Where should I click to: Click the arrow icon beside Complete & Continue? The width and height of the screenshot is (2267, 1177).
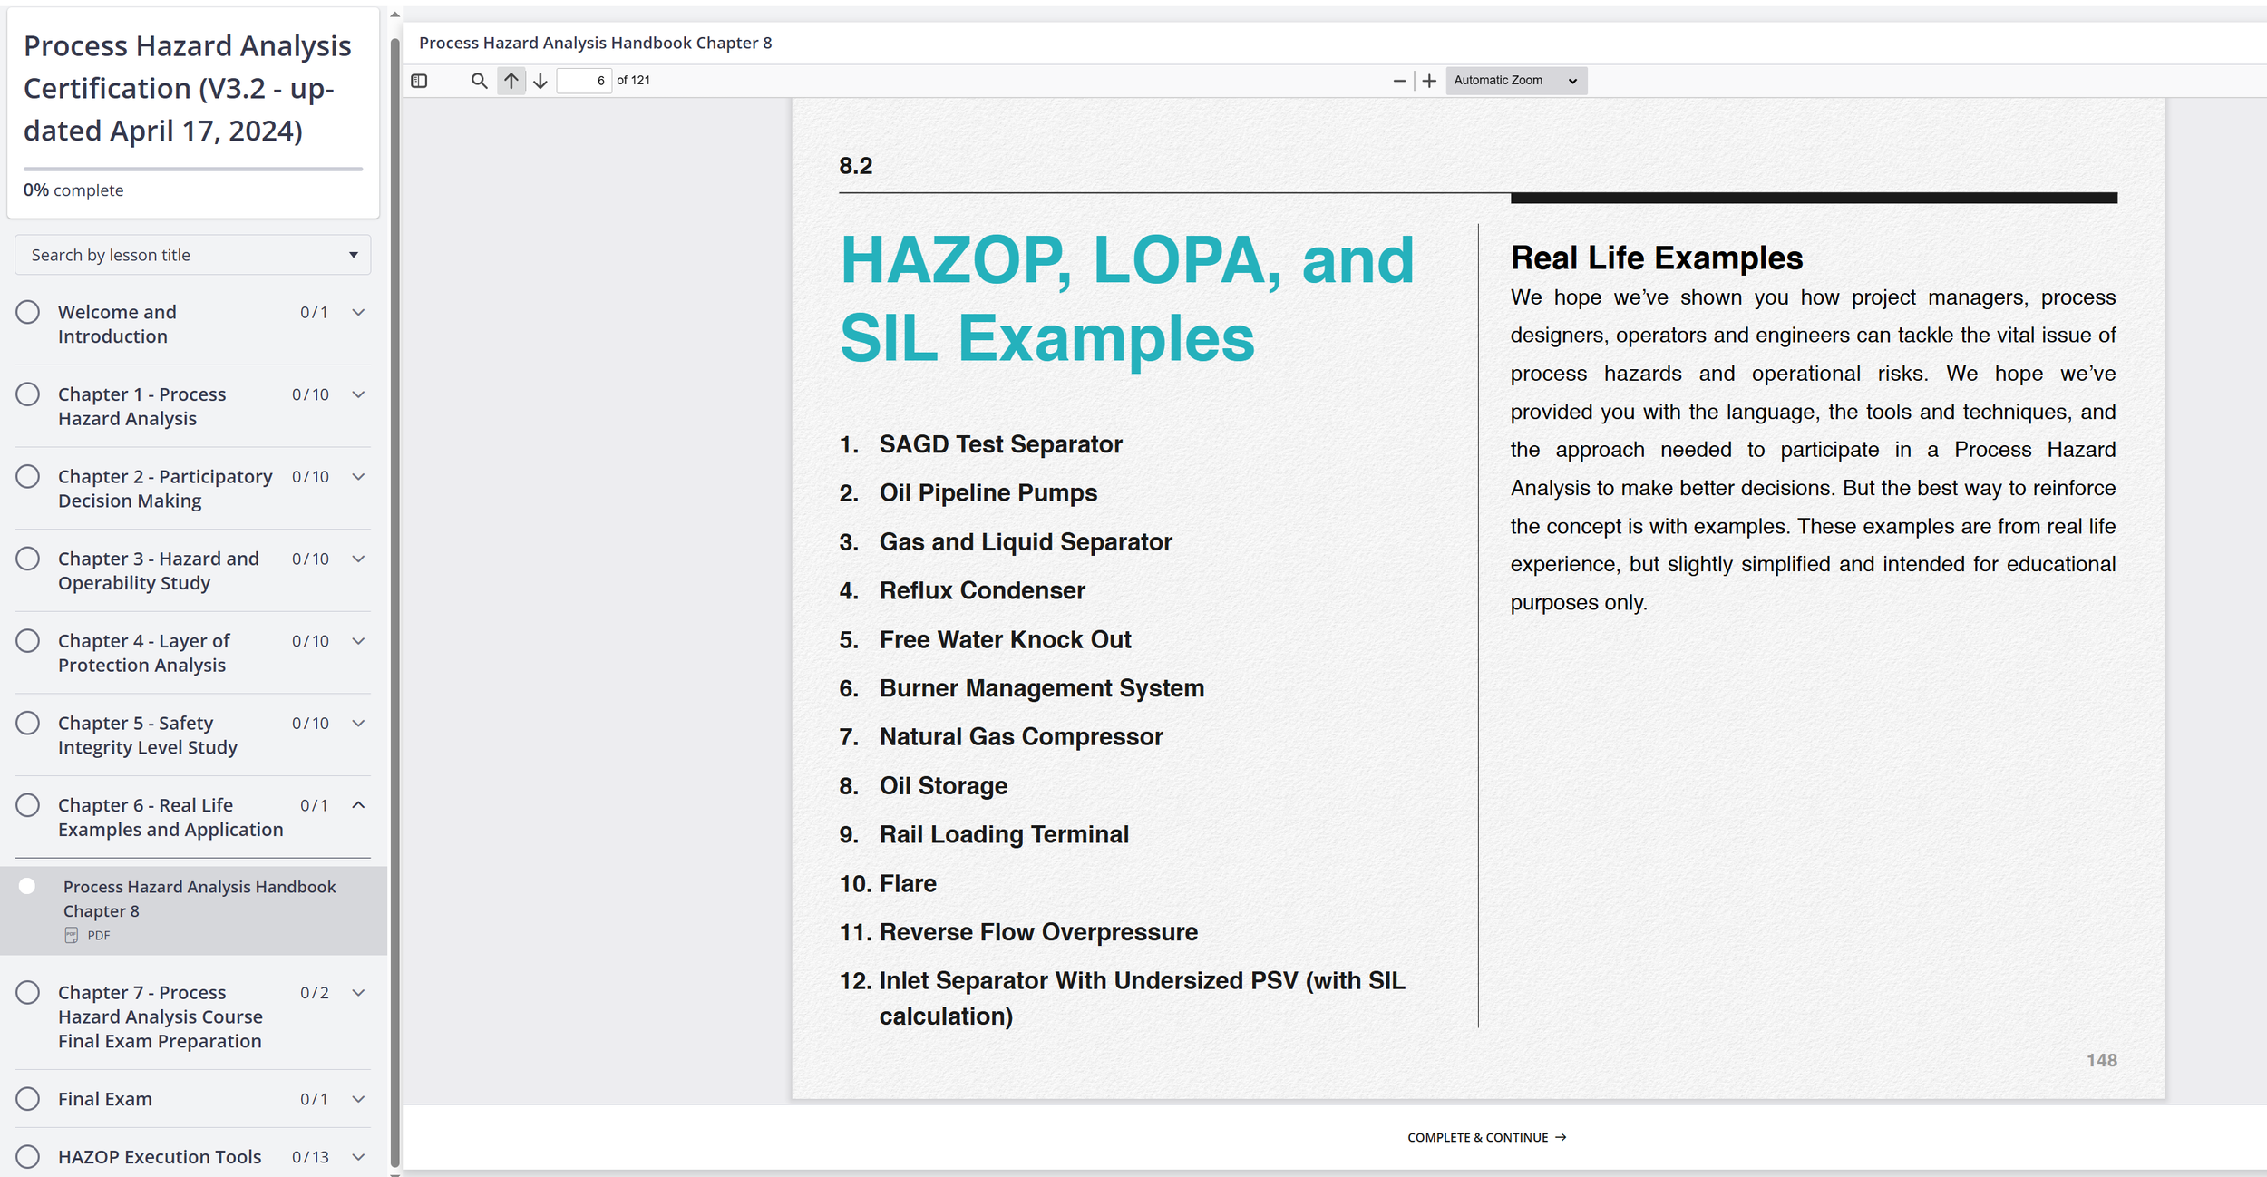point(1561,1137)
